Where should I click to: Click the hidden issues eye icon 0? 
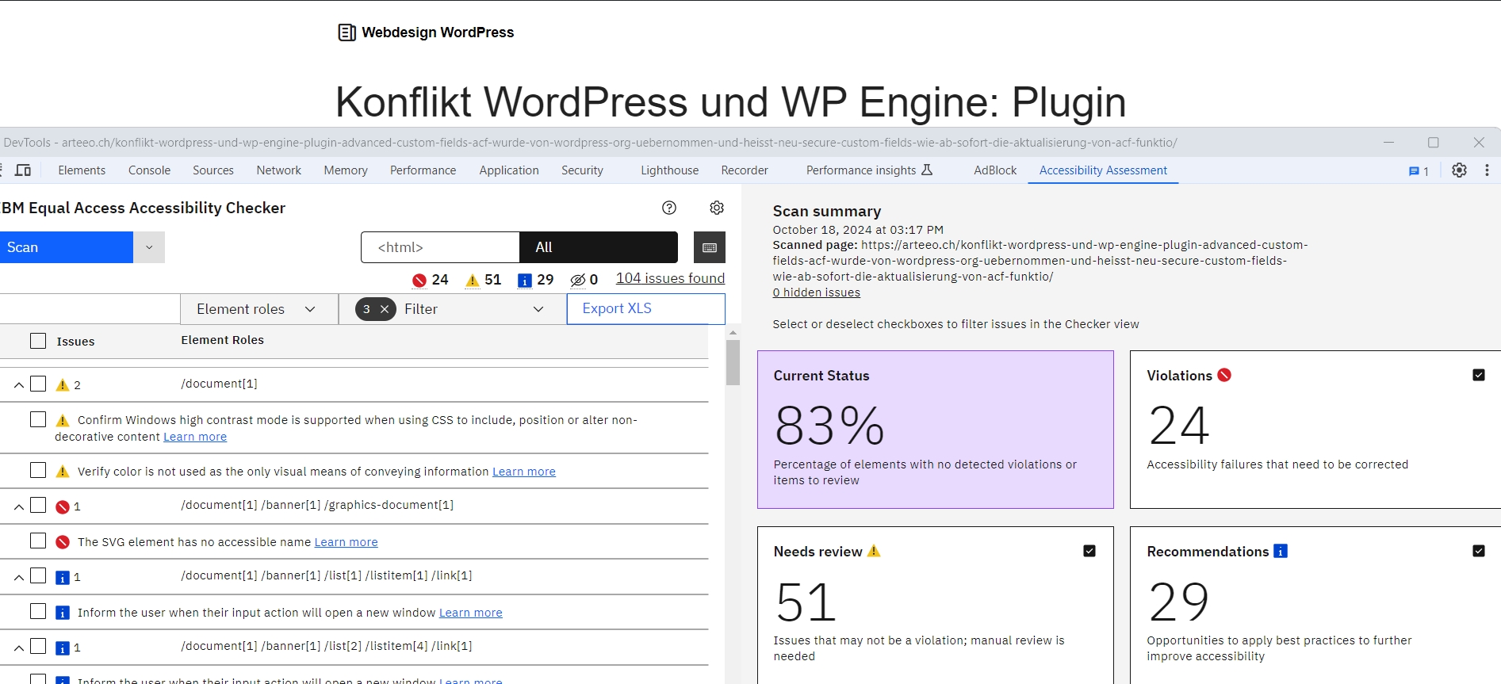click(578, 280)
